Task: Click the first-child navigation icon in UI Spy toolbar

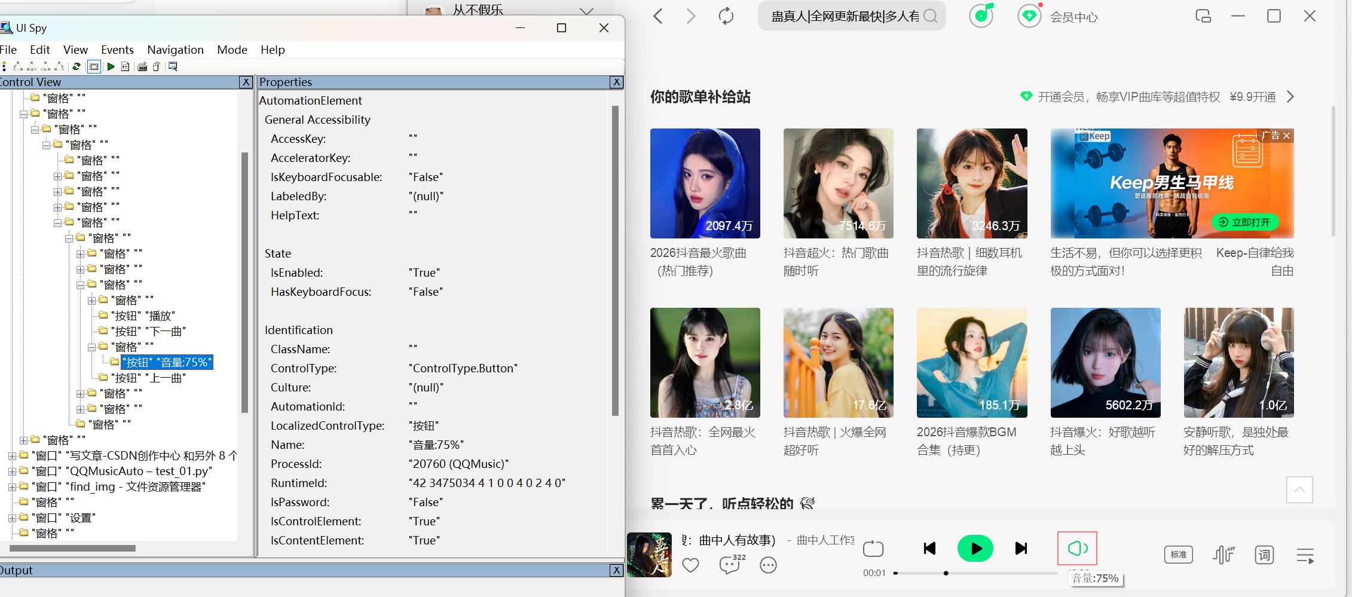Action: [18, 66]
